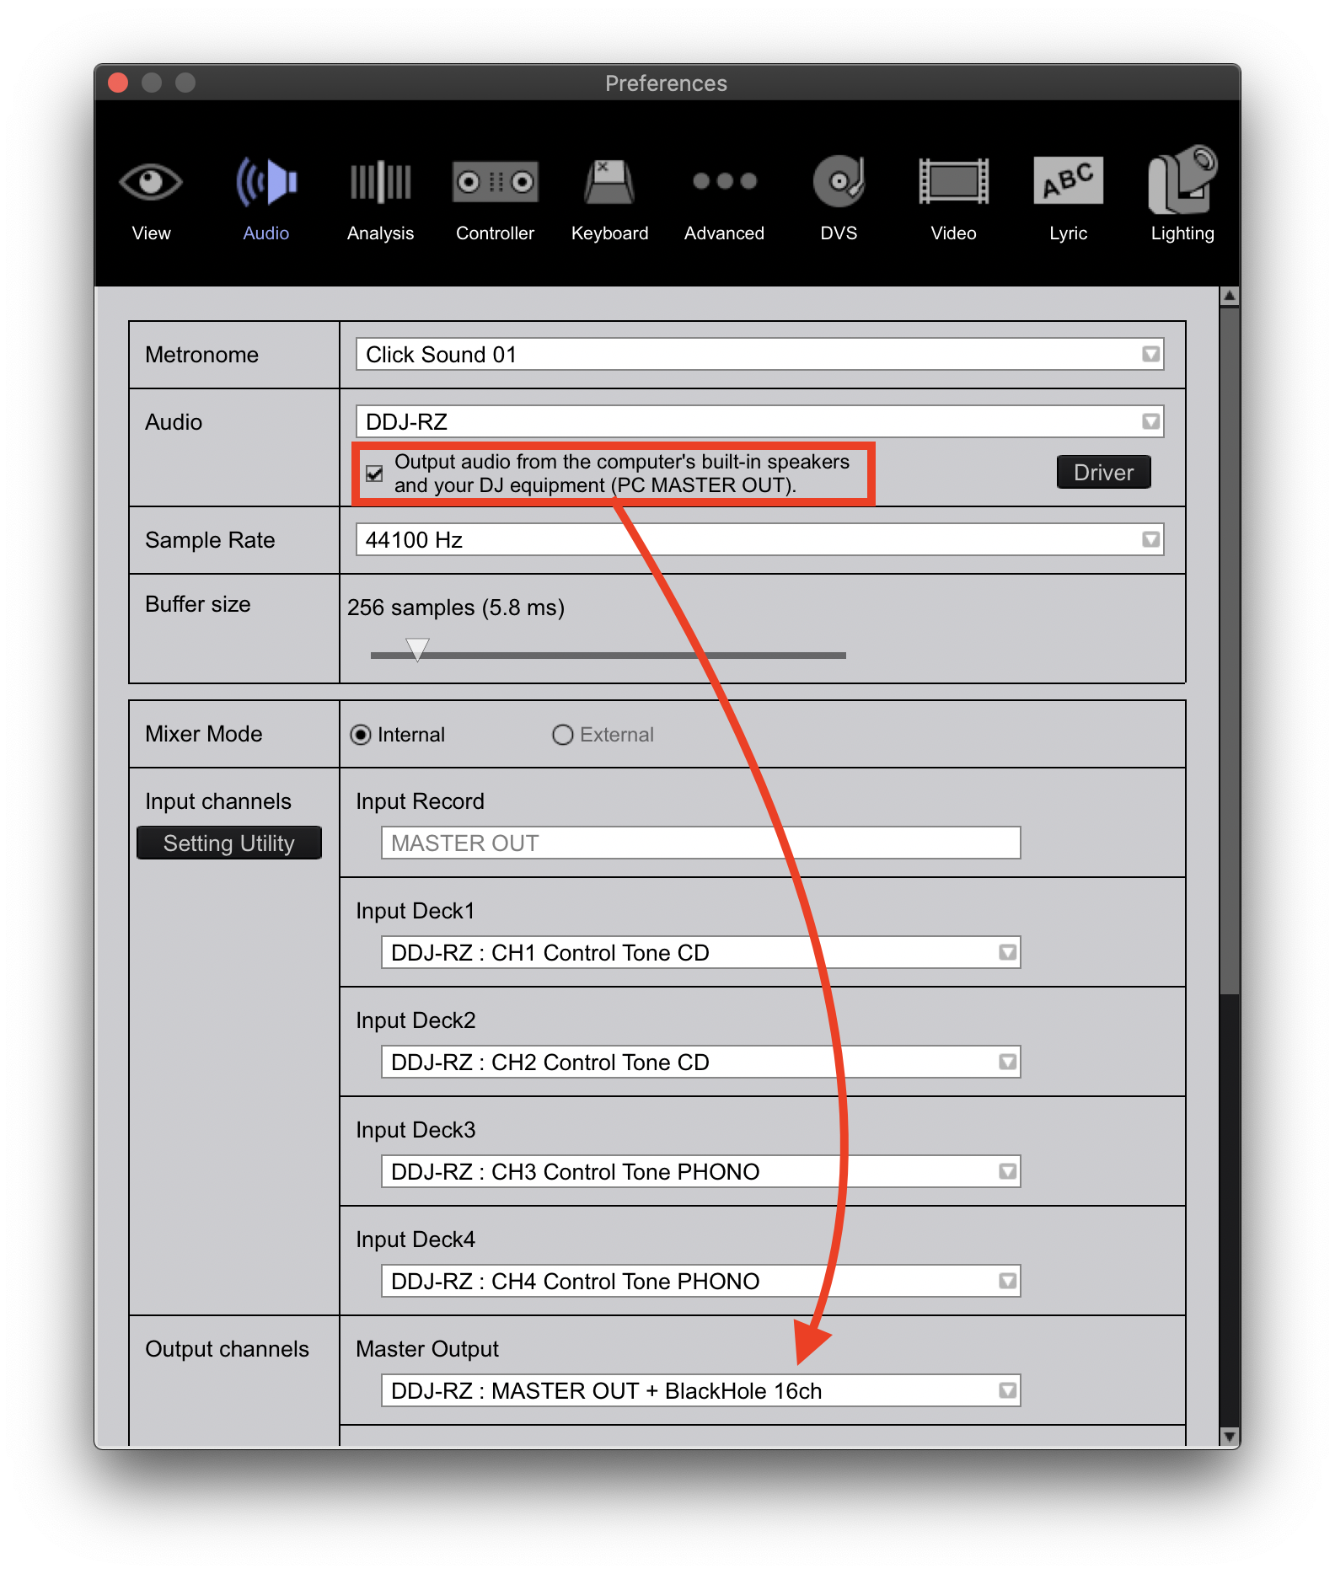
Task: Switch to the Analysis tab label
Action: [x=380, y=233]
